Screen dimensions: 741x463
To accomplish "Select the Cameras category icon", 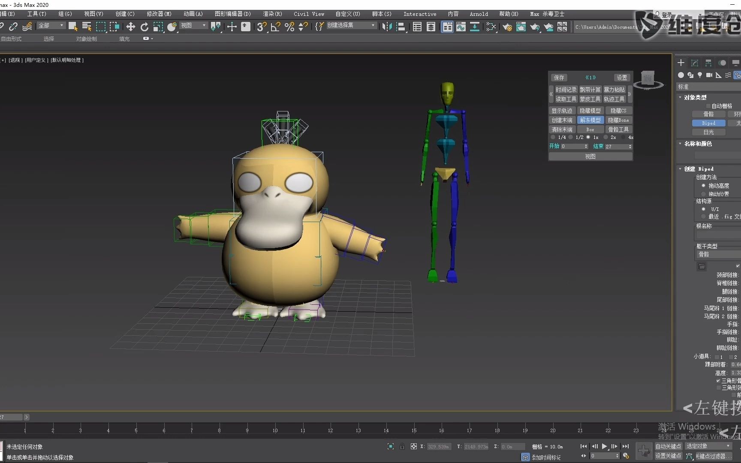I will (709, 75).
